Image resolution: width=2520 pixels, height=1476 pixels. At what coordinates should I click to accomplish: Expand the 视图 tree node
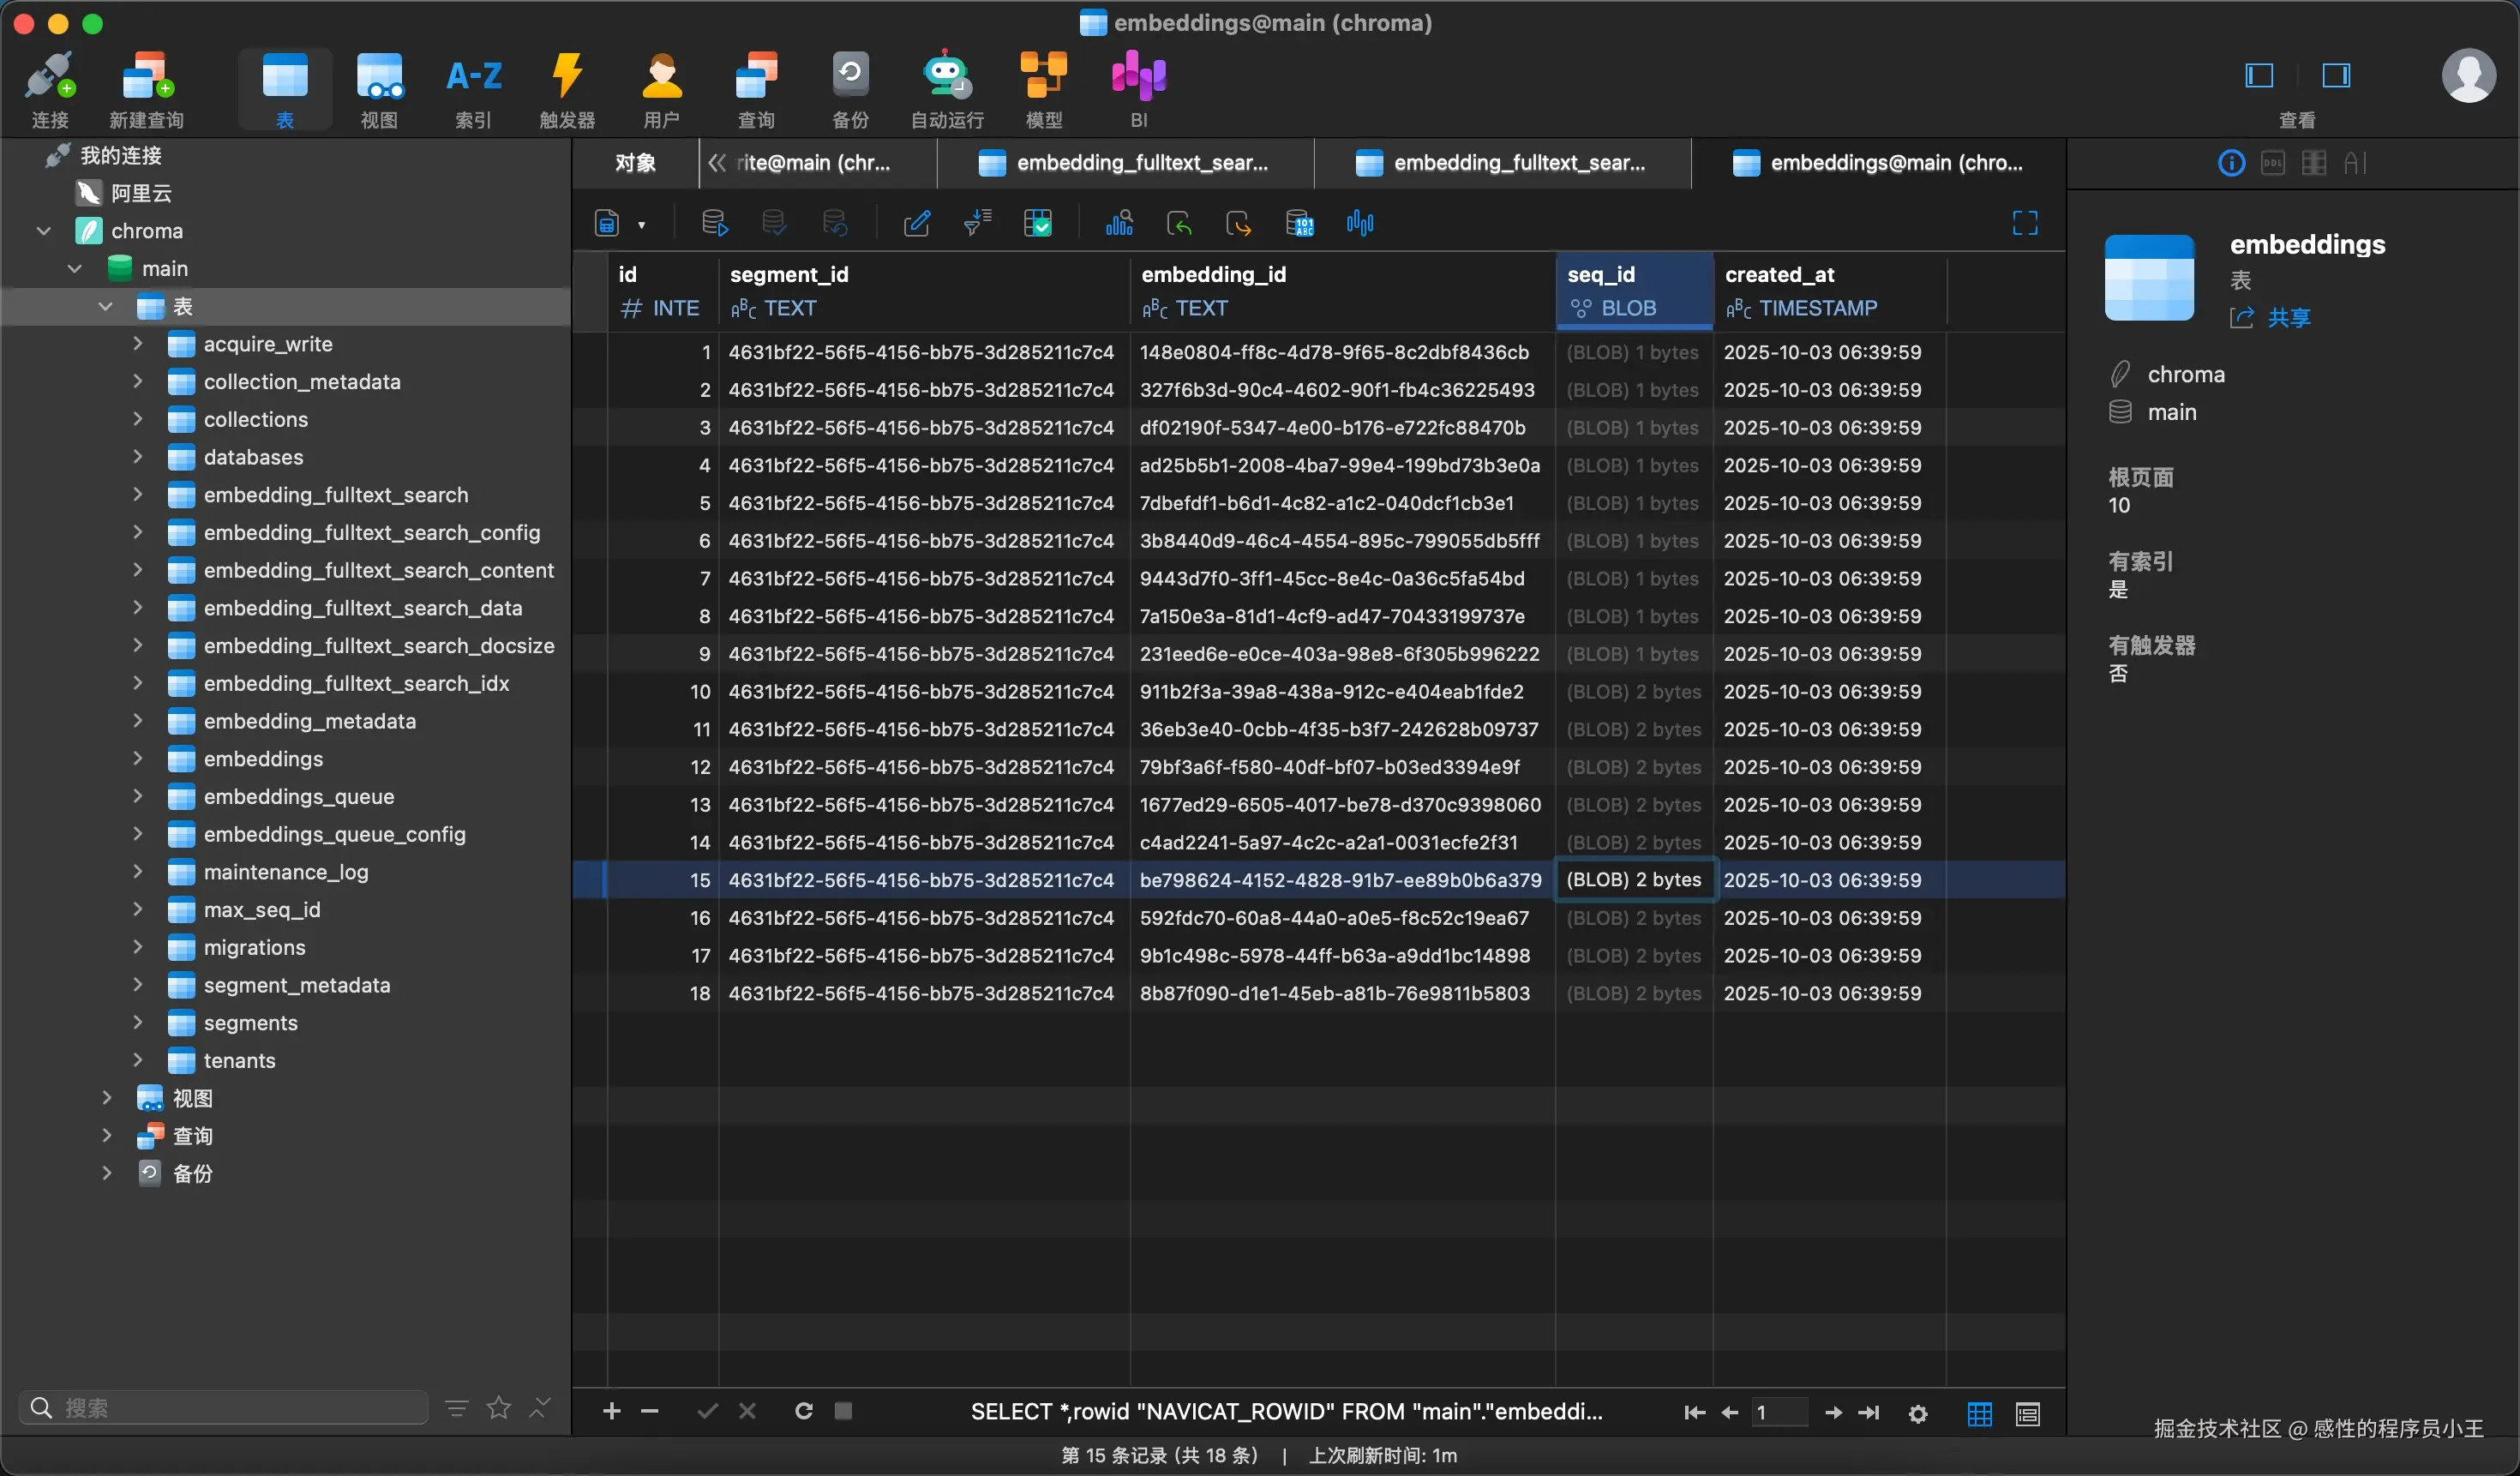click(107, 1098)
